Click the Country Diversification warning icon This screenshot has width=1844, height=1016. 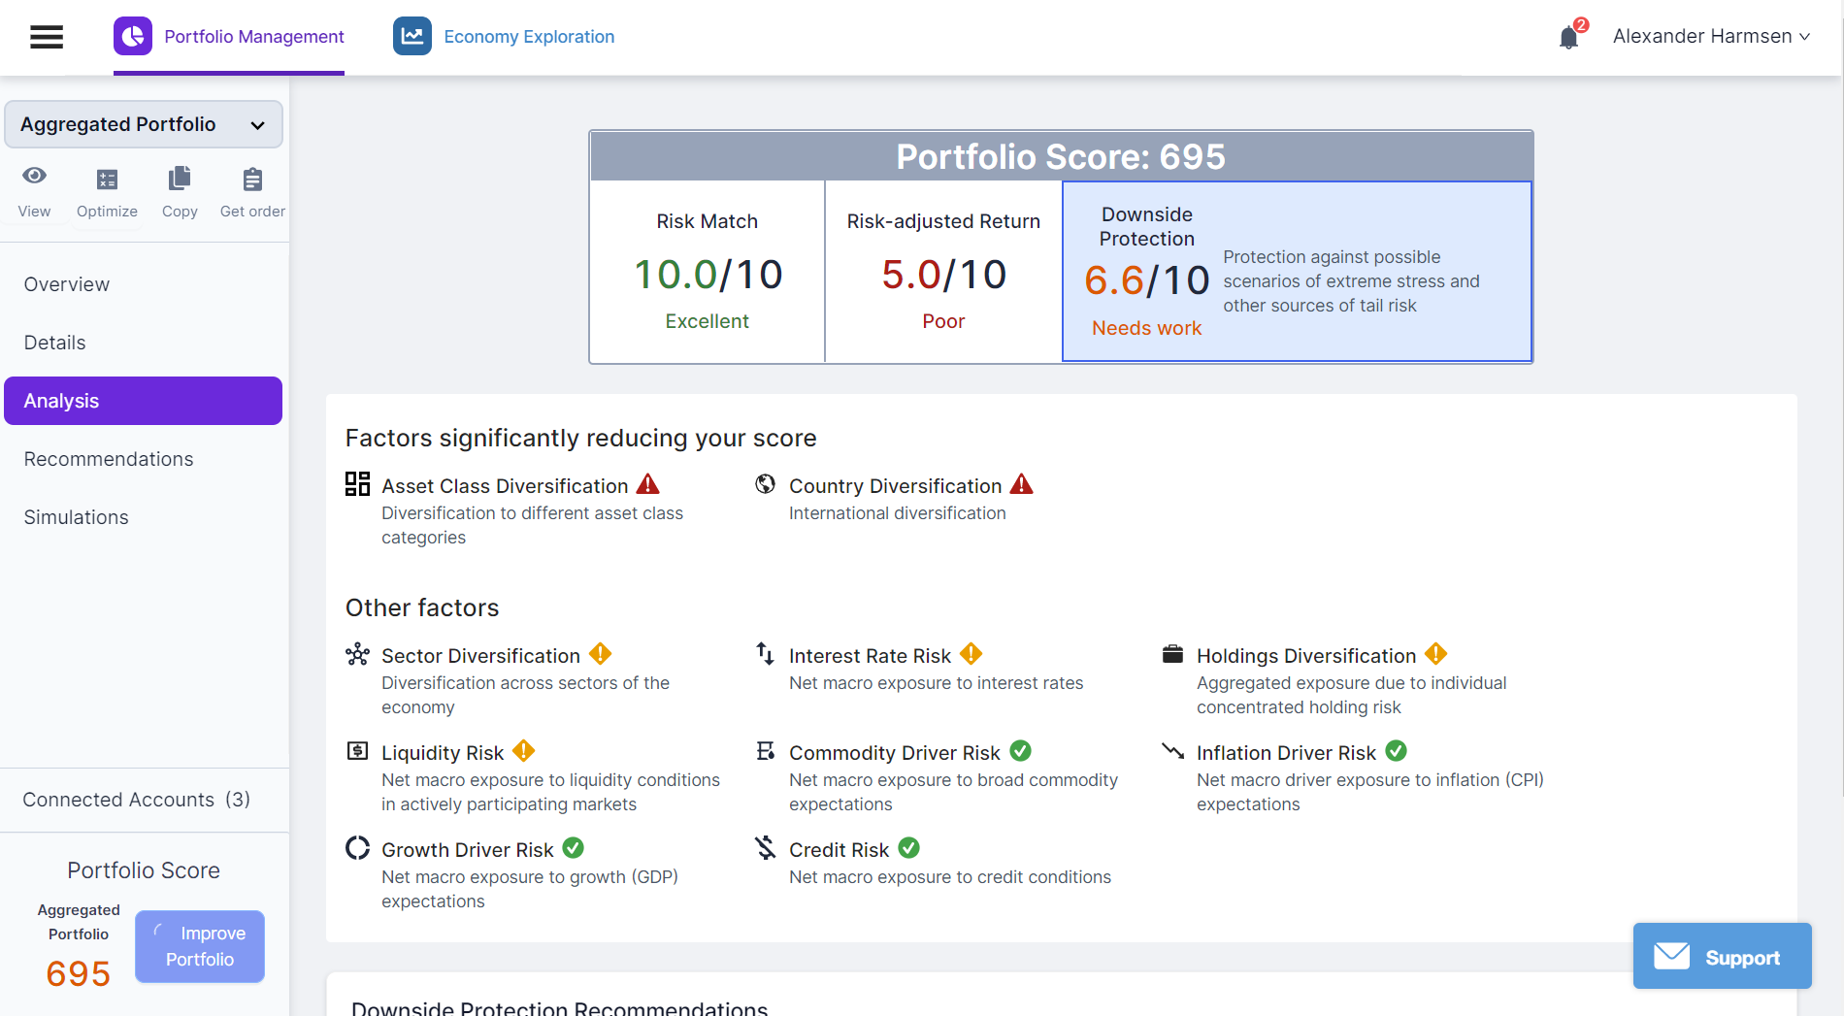coord(1021,484)
